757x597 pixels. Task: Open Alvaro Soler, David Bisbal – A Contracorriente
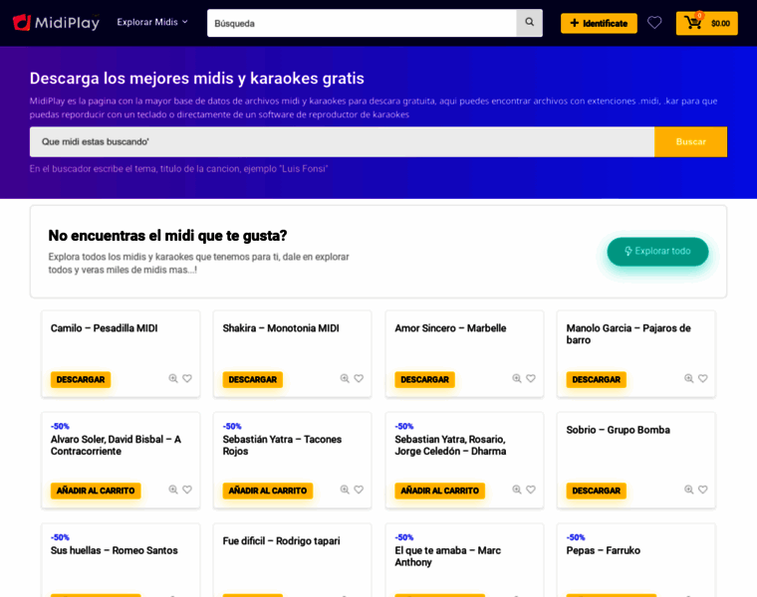(116, 446)
